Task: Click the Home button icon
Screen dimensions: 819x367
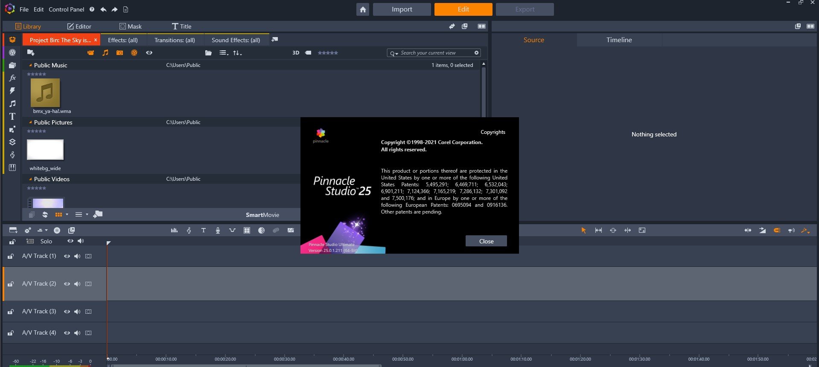Action: coord(363,9)
